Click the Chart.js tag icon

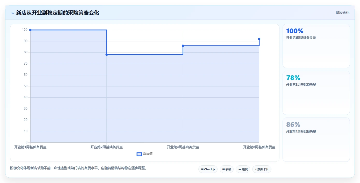click(202, 169)
